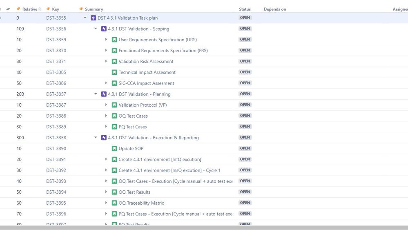The width and height of the screenshot is (408, 230).
Task: Select the Update SOP summary text
Action: [x=131, y=149]
